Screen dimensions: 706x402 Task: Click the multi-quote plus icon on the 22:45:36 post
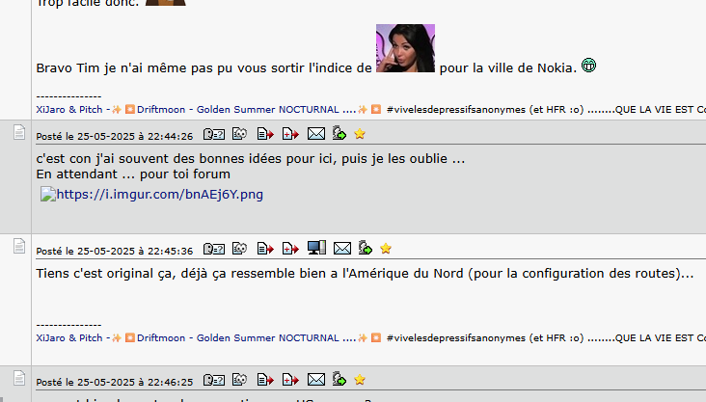click(x=290, y=248)
